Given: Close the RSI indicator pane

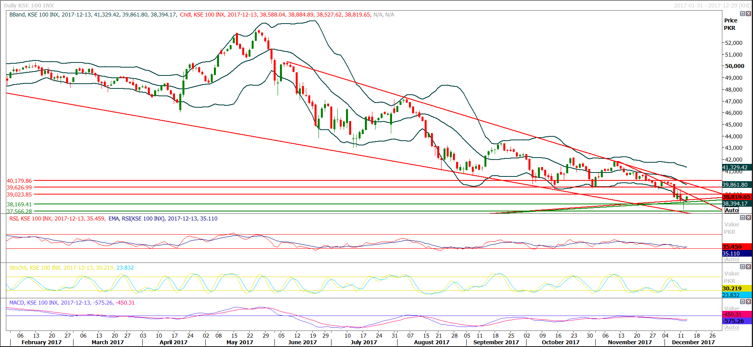Looking at the screenshot, I should [x=748, y=218].
